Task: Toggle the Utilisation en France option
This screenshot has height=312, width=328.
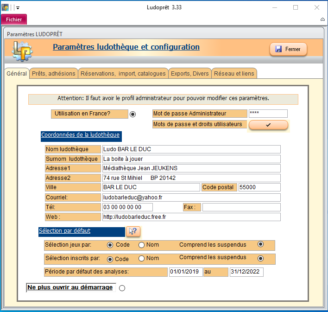Action: click(x=133, y=114)
